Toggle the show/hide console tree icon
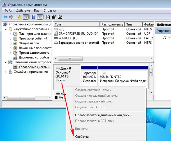 point(26,17)
